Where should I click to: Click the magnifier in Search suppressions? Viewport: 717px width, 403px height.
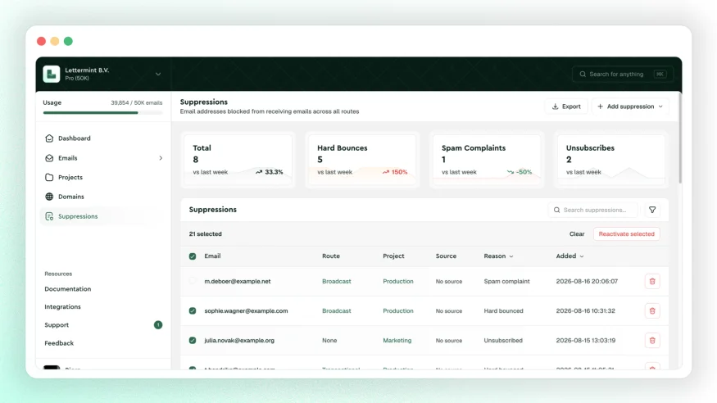click(x=557, y=210)
